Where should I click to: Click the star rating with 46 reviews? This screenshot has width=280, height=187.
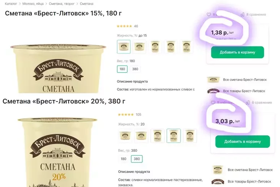tap(124, 26)
